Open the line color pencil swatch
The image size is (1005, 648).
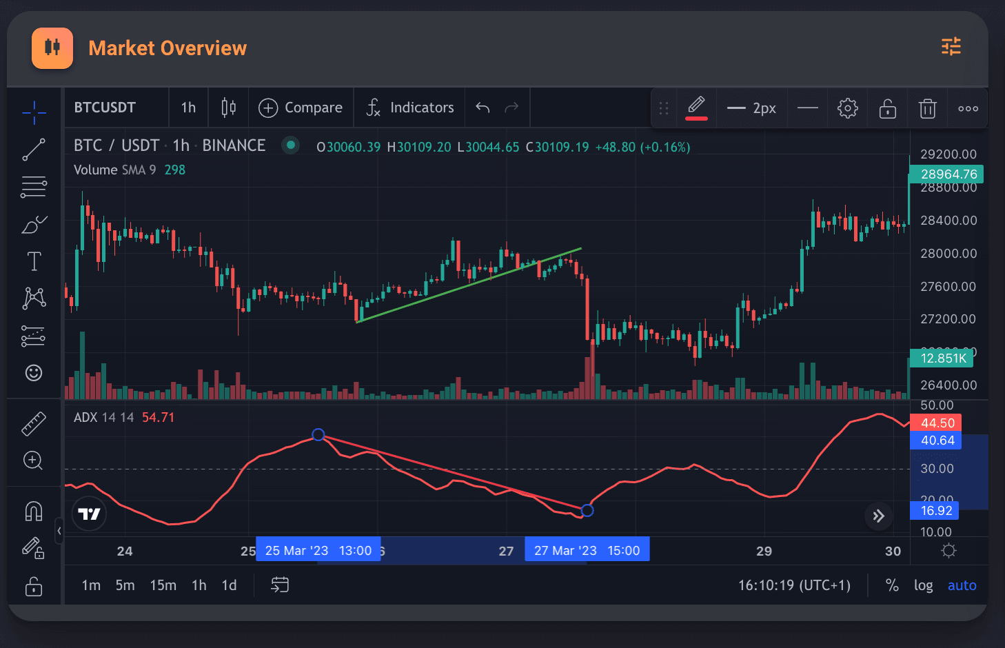click(x=696, y=108)
